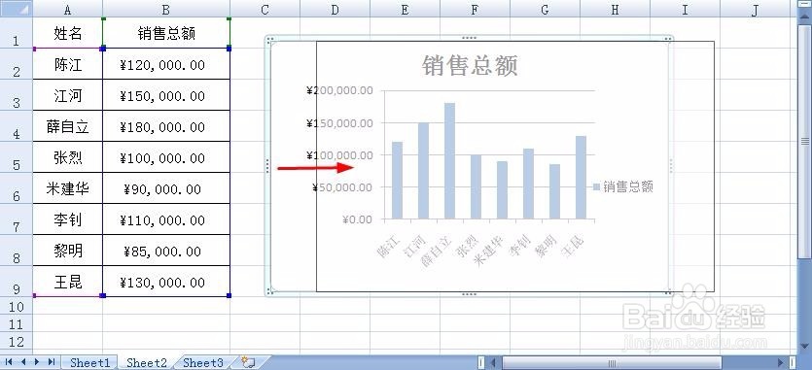The height and width of the screenshot is (370, 812).
Task: Click the ¥90,000.00 cell
Action: pyautogui.click(x=166, y=188)
